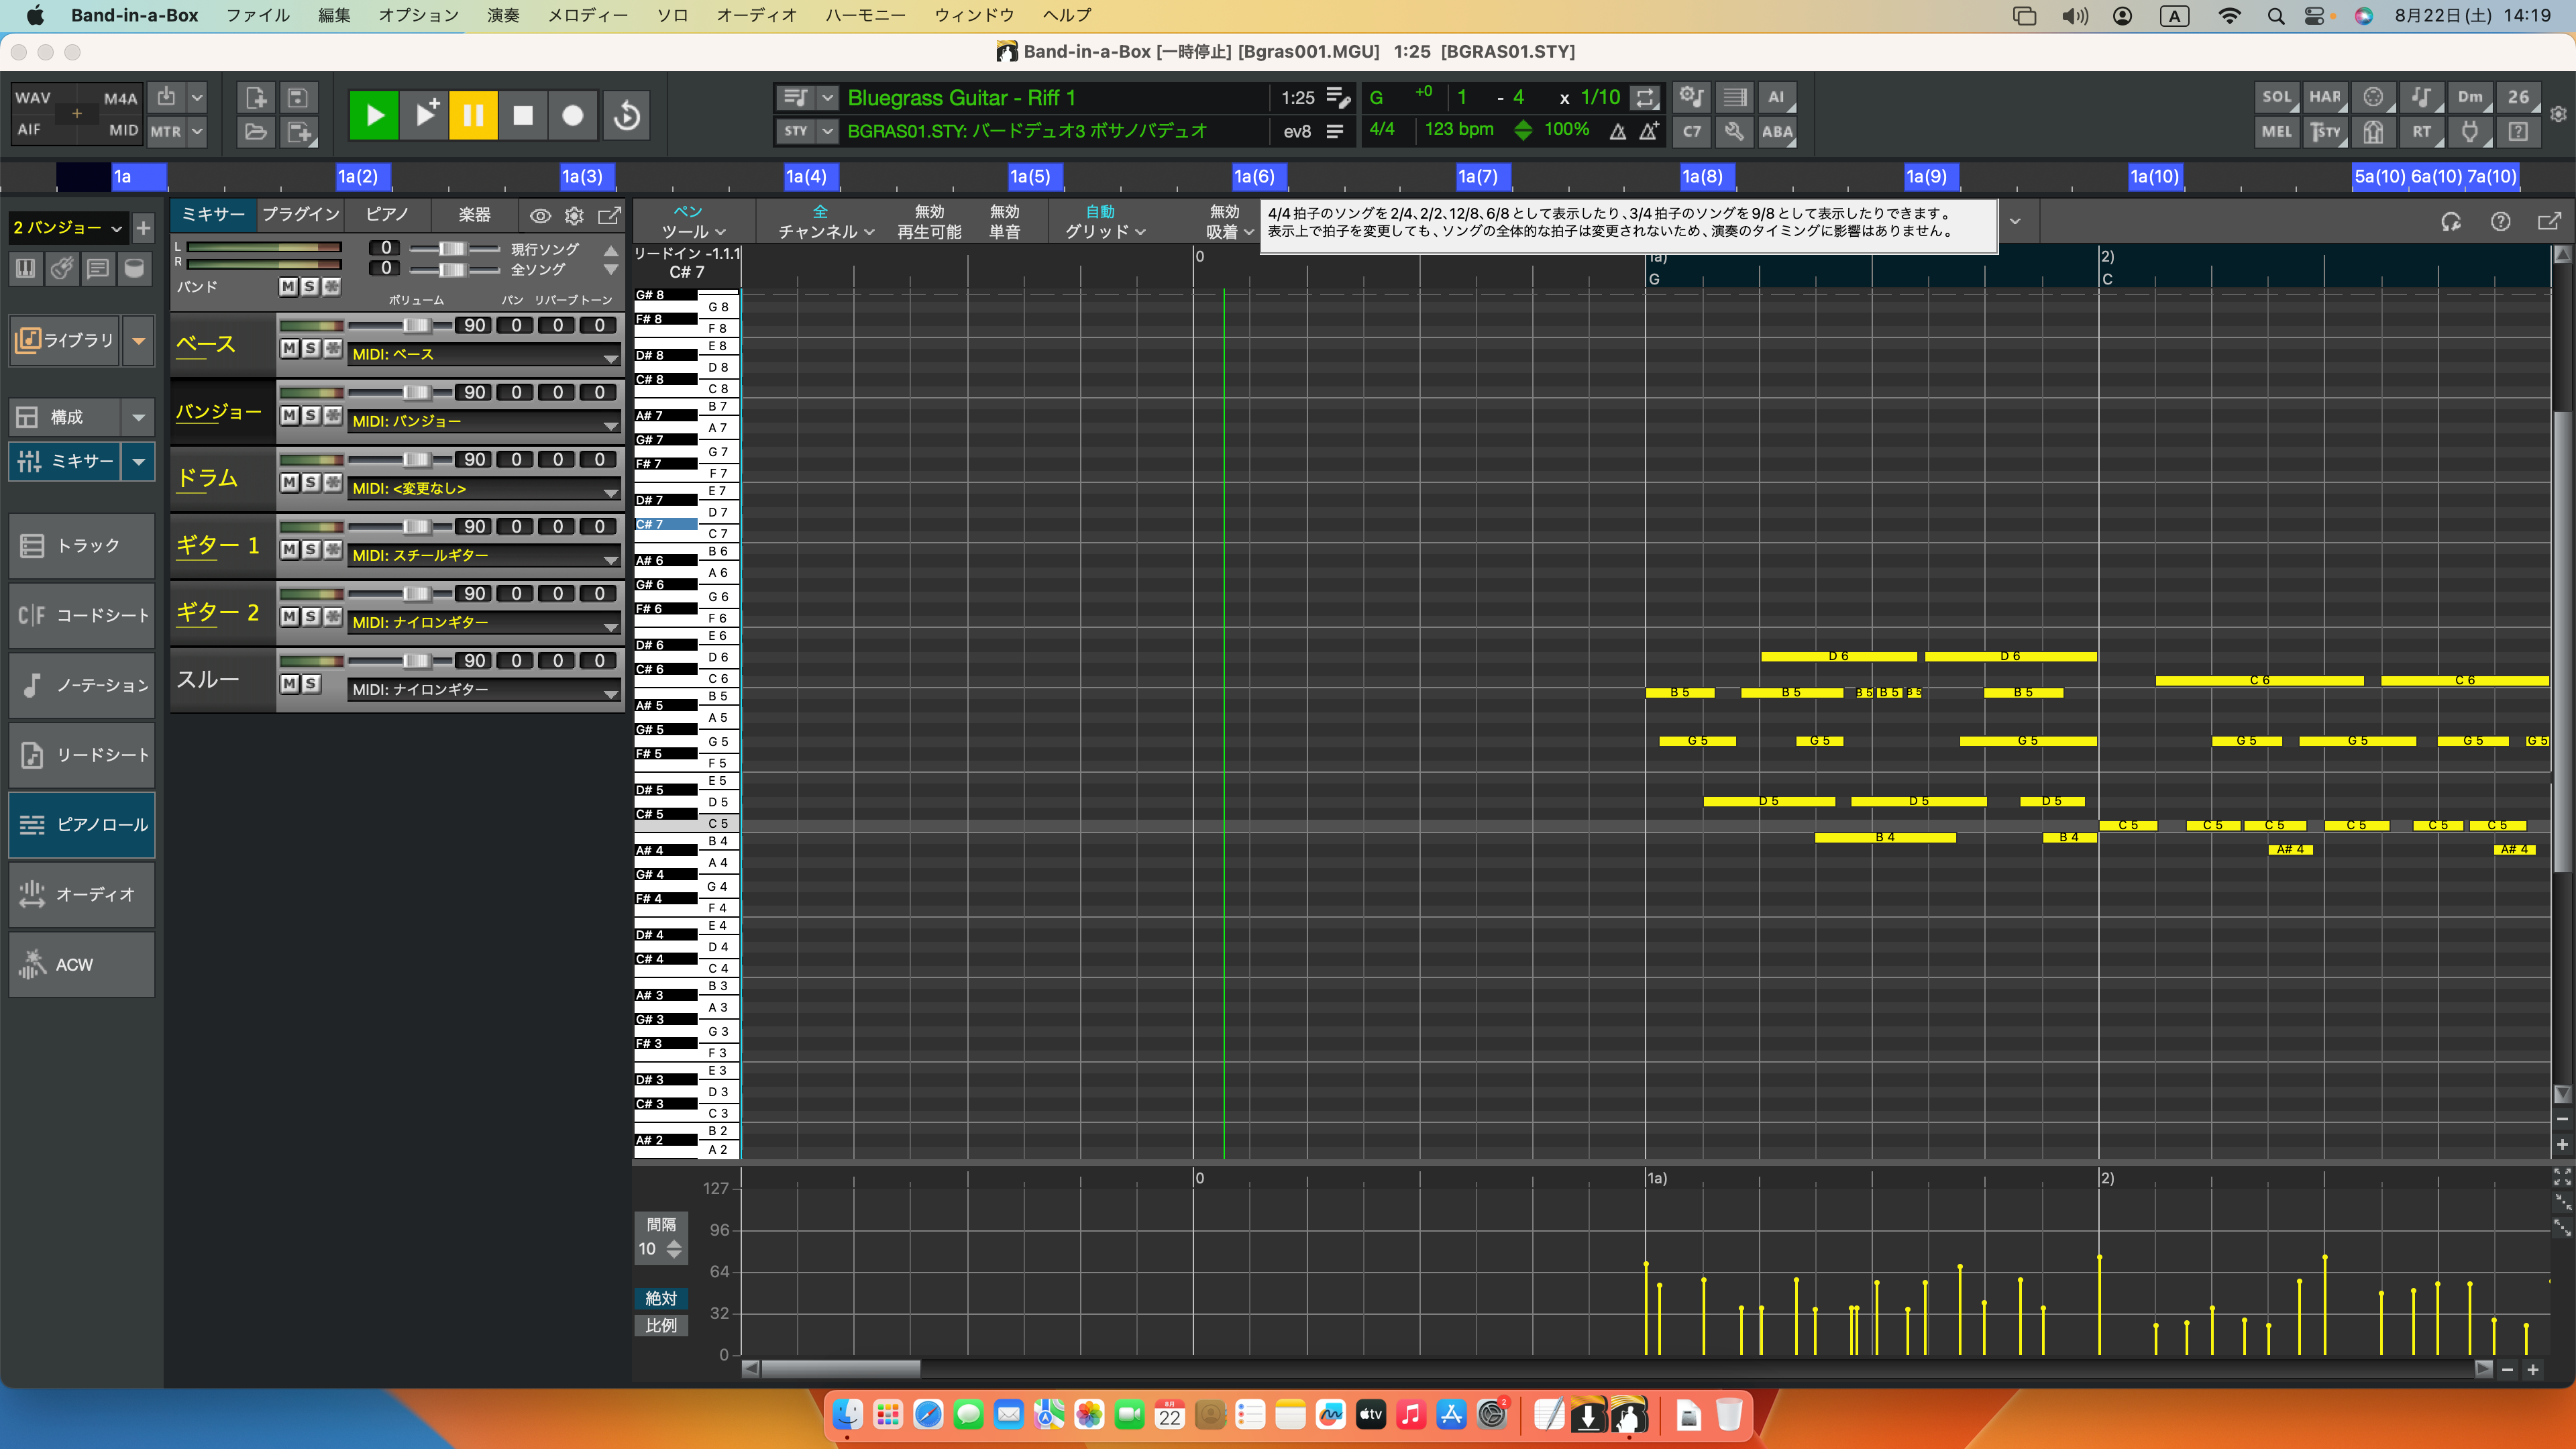Solo the ドラム track
2576x1449 pixels.
[311, 482]
